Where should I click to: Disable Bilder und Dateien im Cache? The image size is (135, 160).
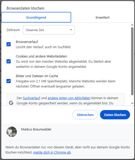(x=9, y=81)
